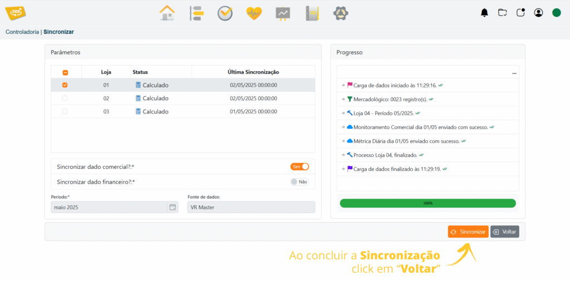Click the Progresso panel title

pos(350,52)
